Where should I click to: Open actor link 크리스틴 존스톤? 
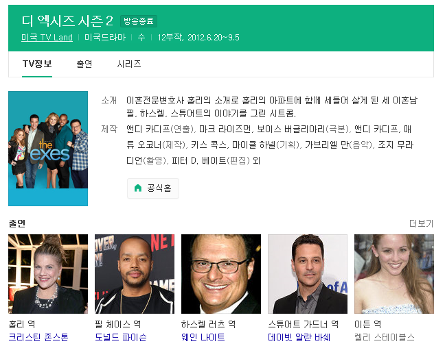38,337
